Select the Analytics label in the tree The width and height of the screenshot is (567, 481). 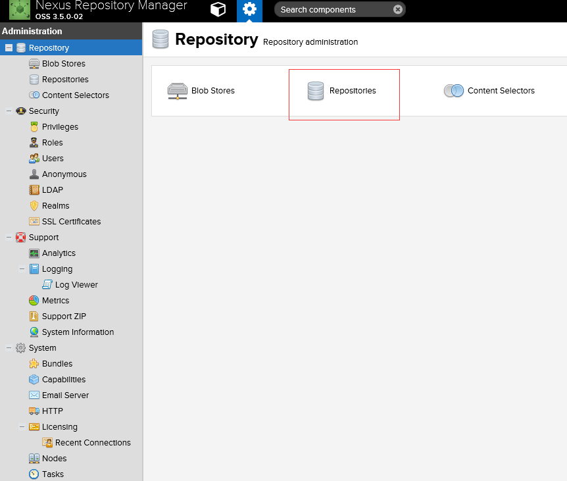click(x=59, y=253)
